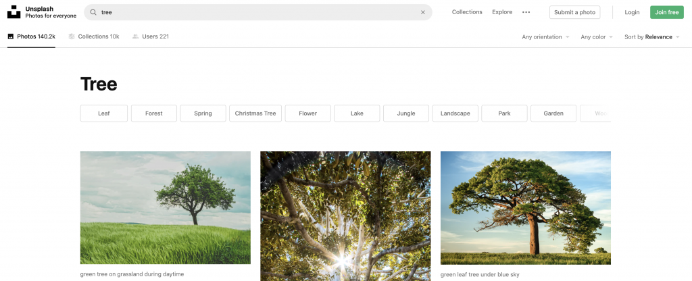This screenshot has height=281, width=692.
Task: Open Sort by Relevance dropdown
Action: coord(652,37)
